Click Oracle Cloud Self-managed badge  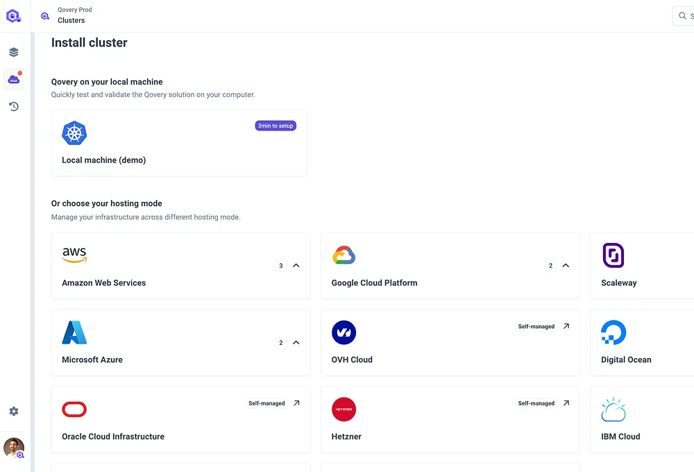[x=267, y=403]
